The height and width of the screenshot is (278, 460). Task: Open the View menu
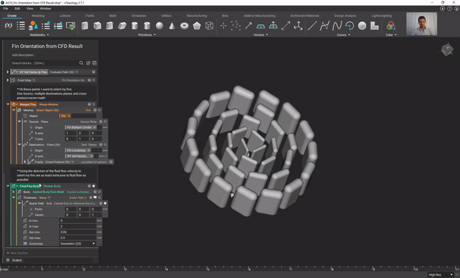click(x=29, y=9)
